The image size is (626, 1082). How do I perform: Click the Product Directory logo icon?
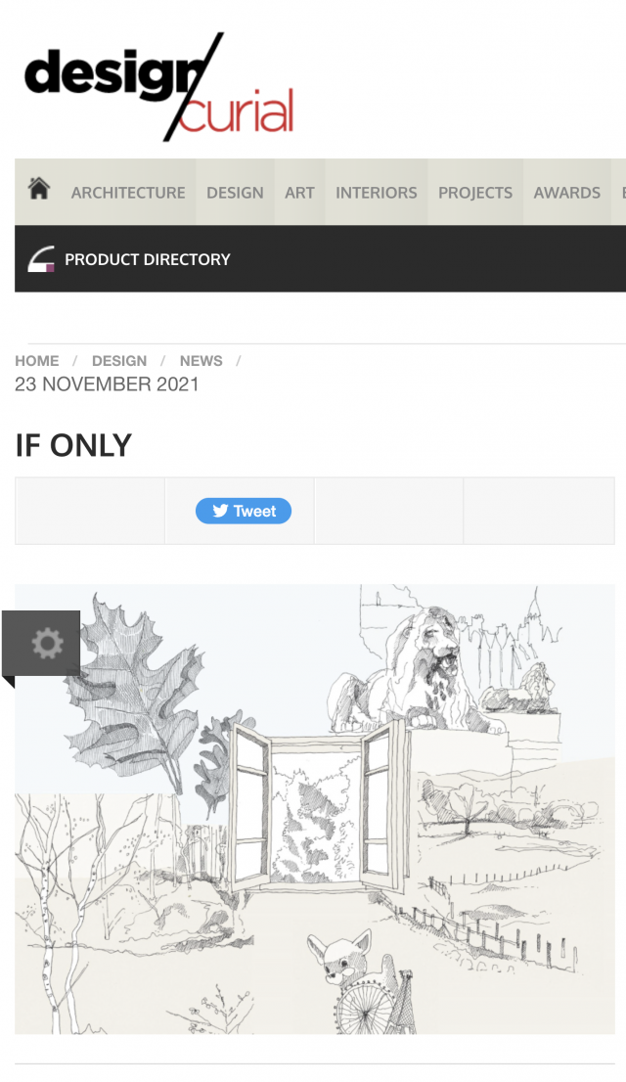41,259
